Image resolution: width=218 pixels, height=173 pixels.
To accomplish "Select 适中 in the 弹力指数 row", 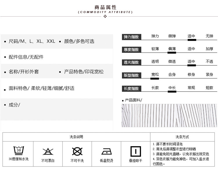I will [x=191, y=36].
